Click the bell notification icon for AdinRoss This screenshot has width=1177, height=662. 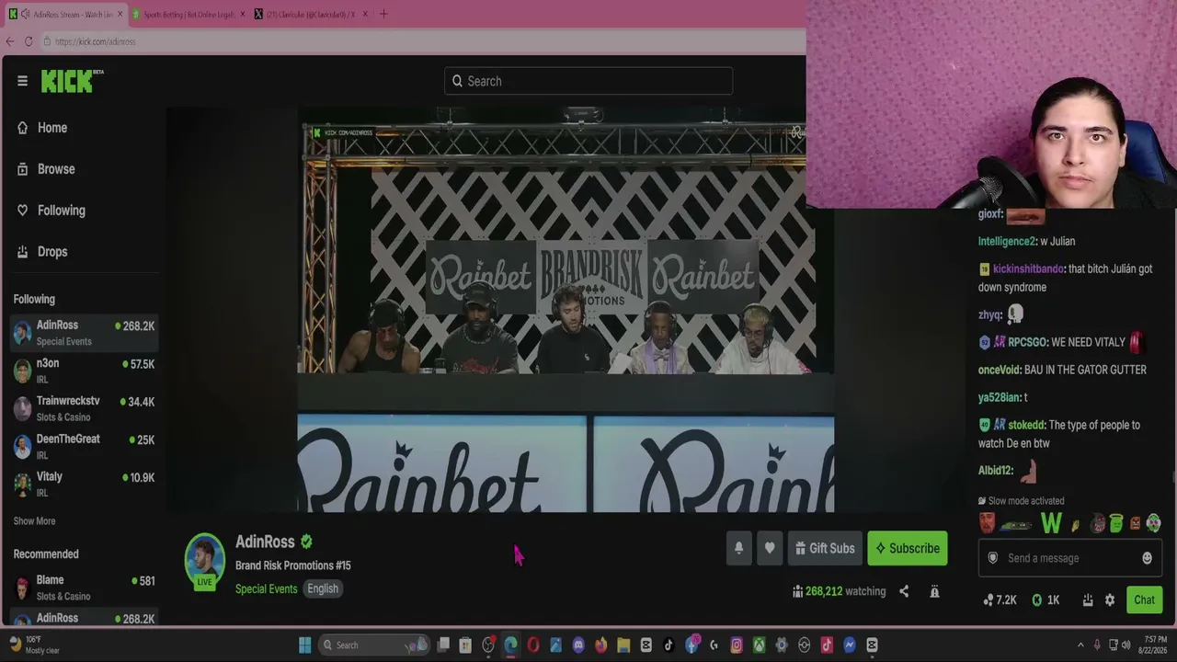tap(738, 548)
